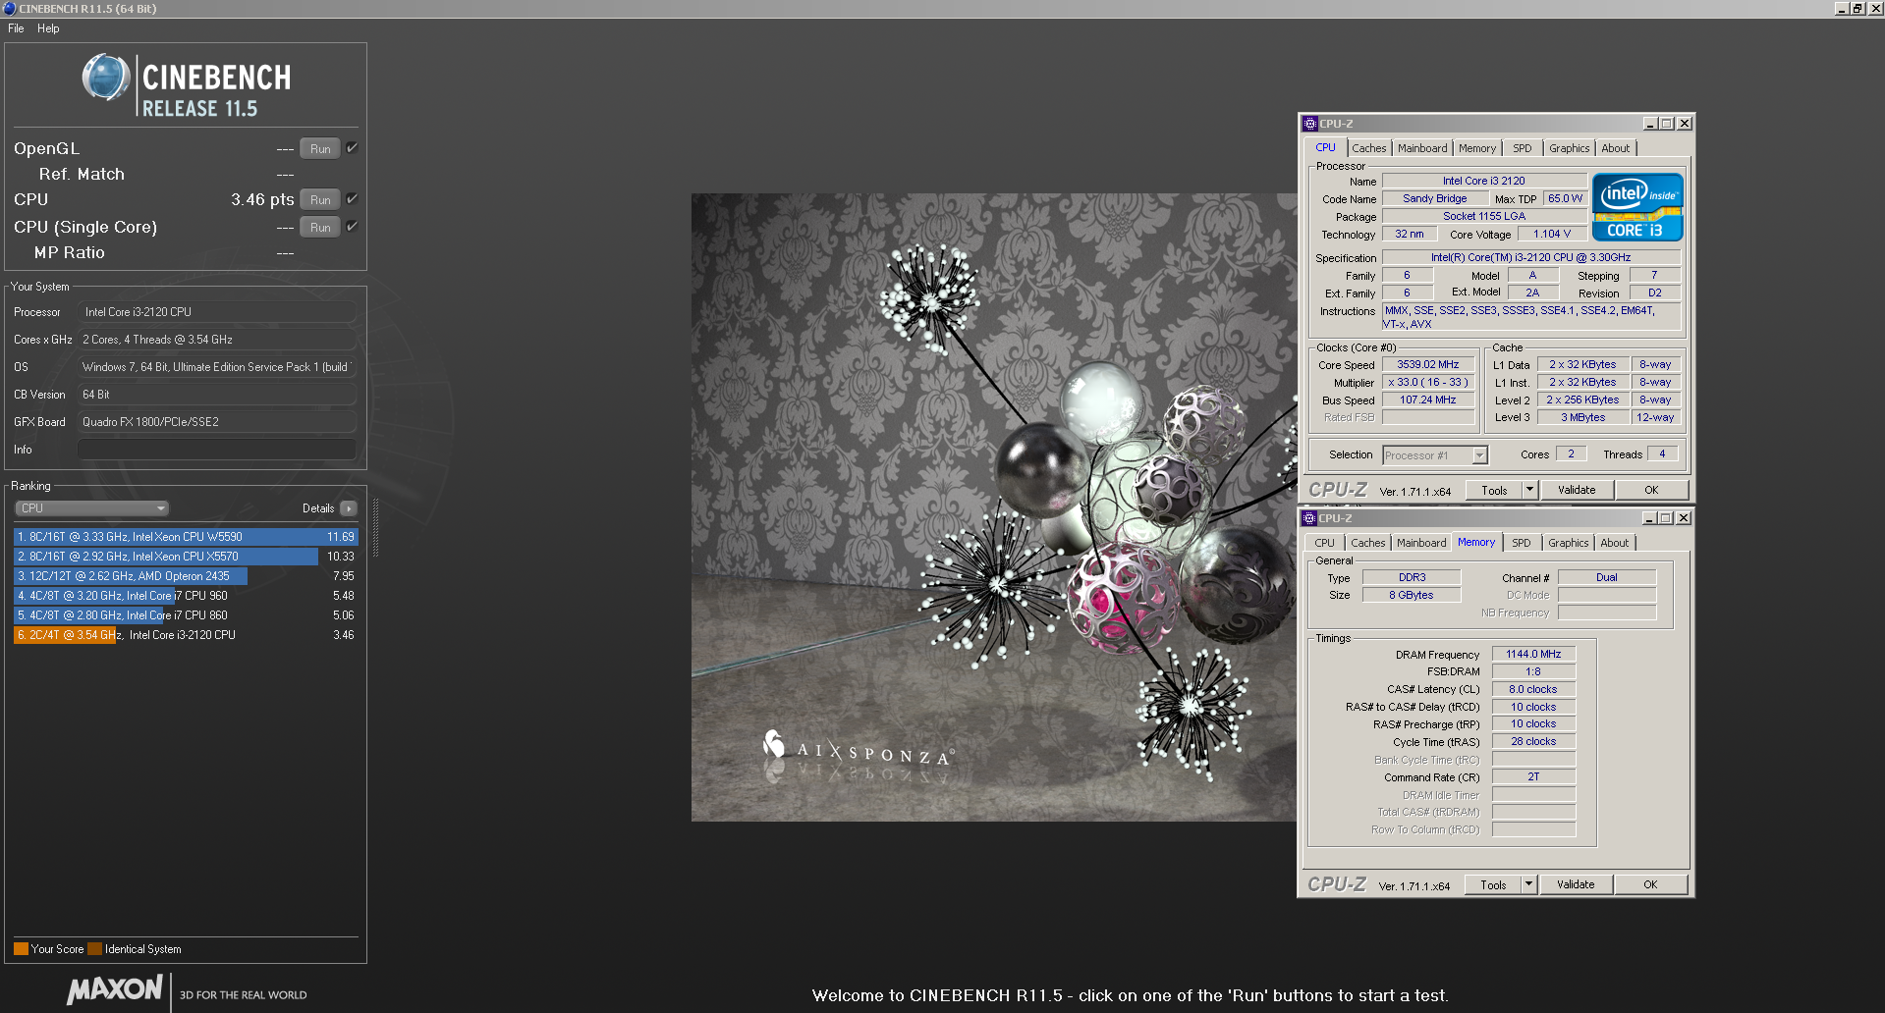Open SPD tab in upper CPU-Z window

(1523, 148)
